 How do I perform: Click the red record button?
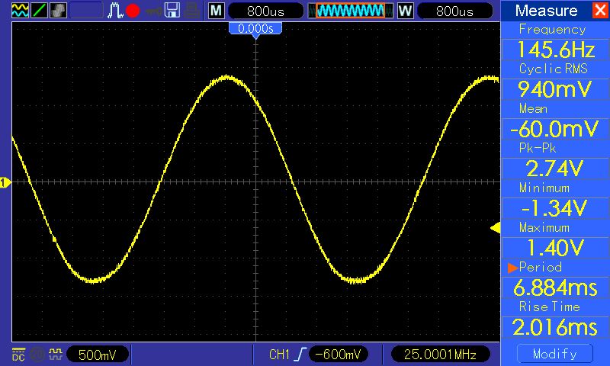click(133, 11)
